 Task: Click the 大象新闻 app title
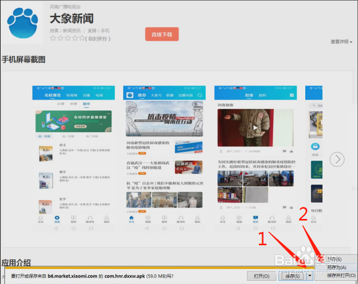pyautogui.click(x=72, y=19)
